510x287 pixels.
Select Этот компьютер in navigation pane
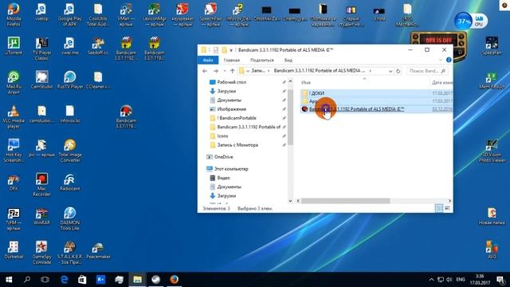tap(231, 169)
